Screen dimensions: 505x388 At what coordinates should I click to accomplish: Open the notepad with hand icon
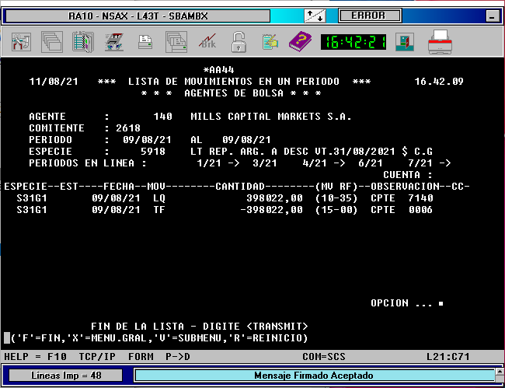[270, 42]
